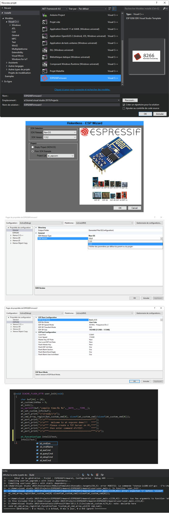Click the Rechercher Modèles installé search box
This screenshot has width=169, height=522.
[143, 9]
